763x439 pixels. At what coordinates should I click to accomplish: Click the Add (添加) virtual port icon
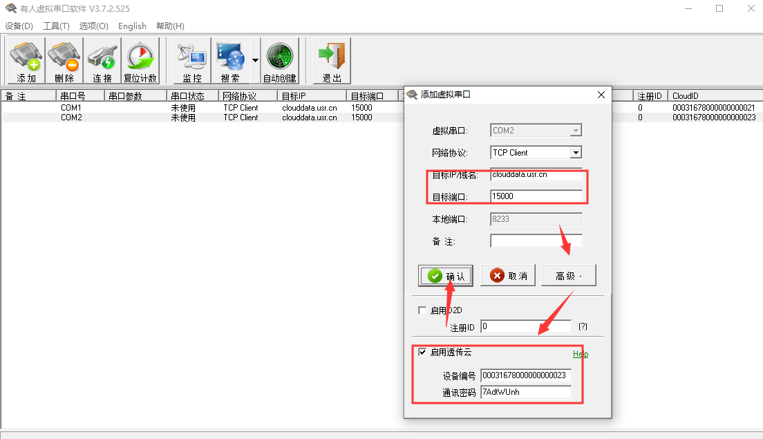tap(26, 62)
